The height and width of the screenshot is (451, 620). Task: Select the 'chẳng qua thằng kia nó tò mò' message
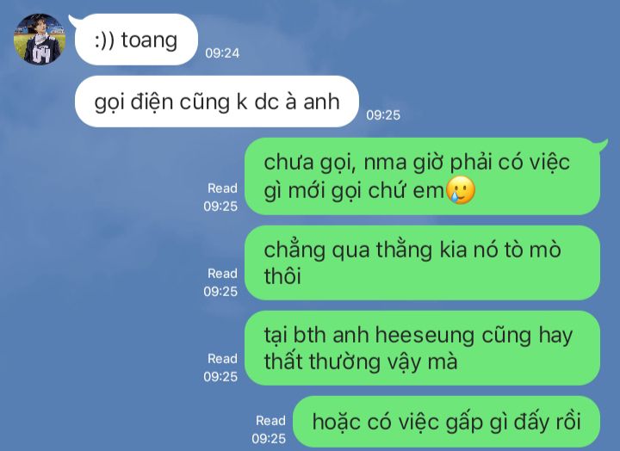pos(422,263)
